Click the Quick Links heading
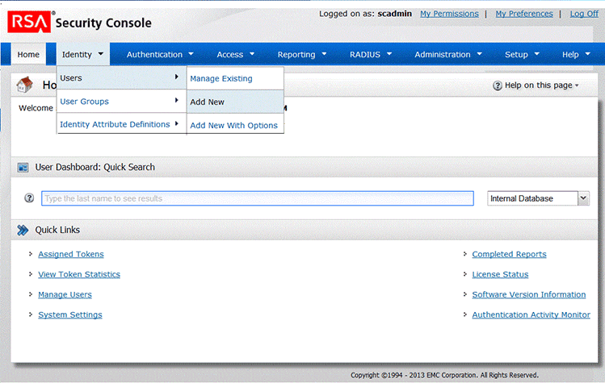This screenshot has height=383, width=605. [57, 230]
